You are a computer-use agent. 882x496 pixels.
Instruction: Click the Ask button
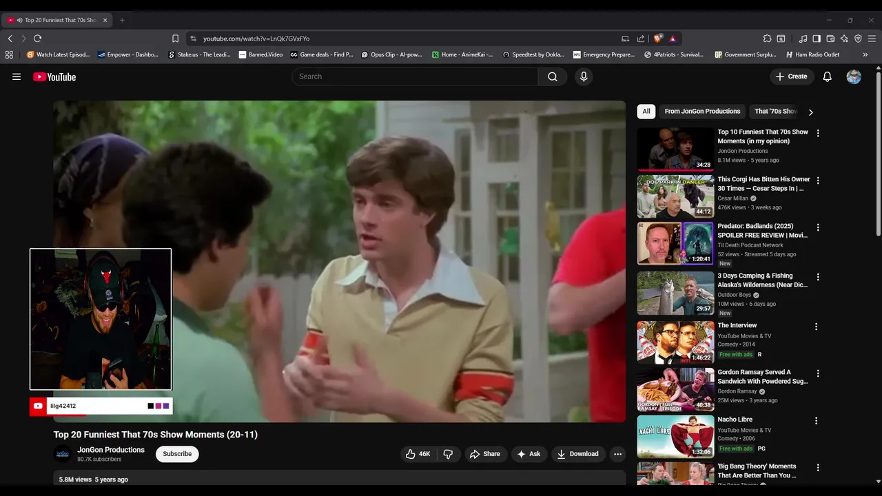529,454
